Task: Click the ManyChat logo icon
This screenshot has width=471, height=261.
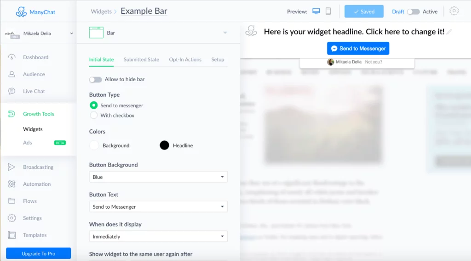Action: tap(21, 12)
